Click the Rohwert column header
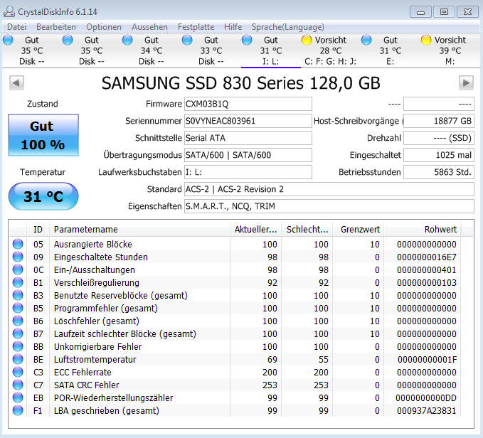The width and height of the screenshot is (483, 438). pos(423,230)
